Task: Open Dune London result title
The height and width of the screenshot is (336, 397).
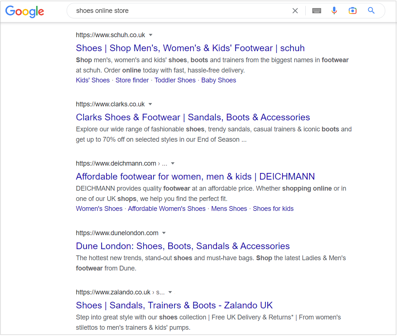Action: pyautogui.click(x=183, y=246)
